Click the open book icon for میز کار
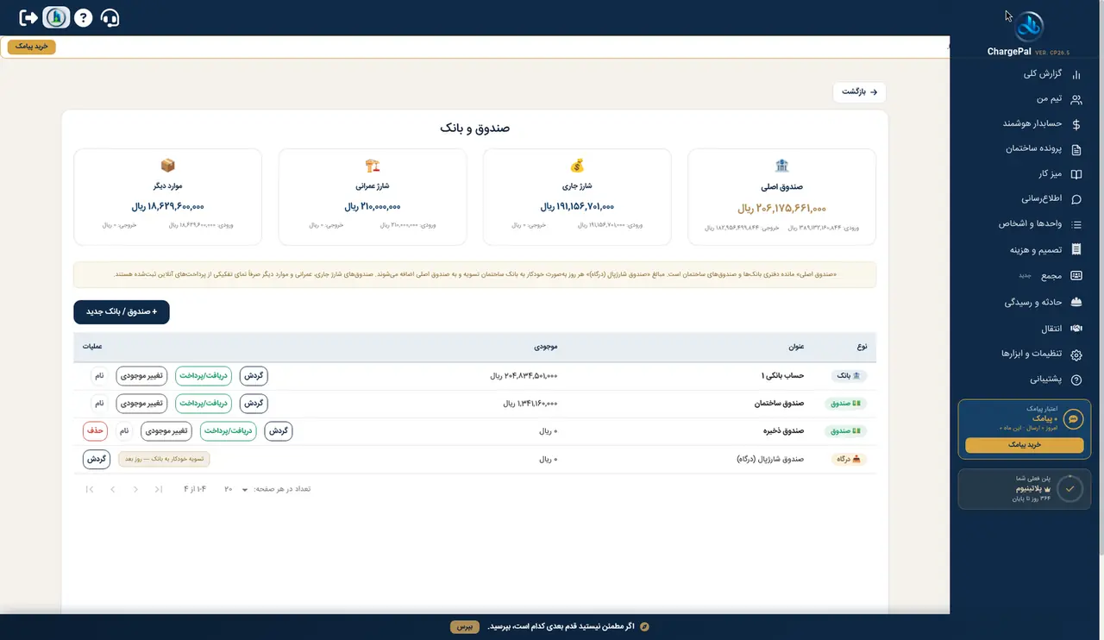The width and height of the screenshot is (1104, 640). (x=1076, y=174)
